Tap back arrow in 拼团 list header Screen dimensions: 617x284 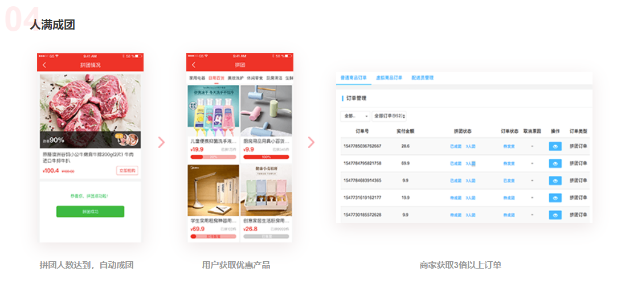(193, 65)
